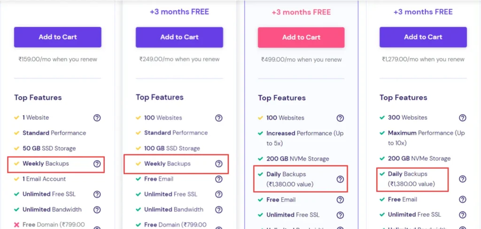
Task: Click help icon beside Unlimited Bandwidth in first plan
Action: (97, 210)
